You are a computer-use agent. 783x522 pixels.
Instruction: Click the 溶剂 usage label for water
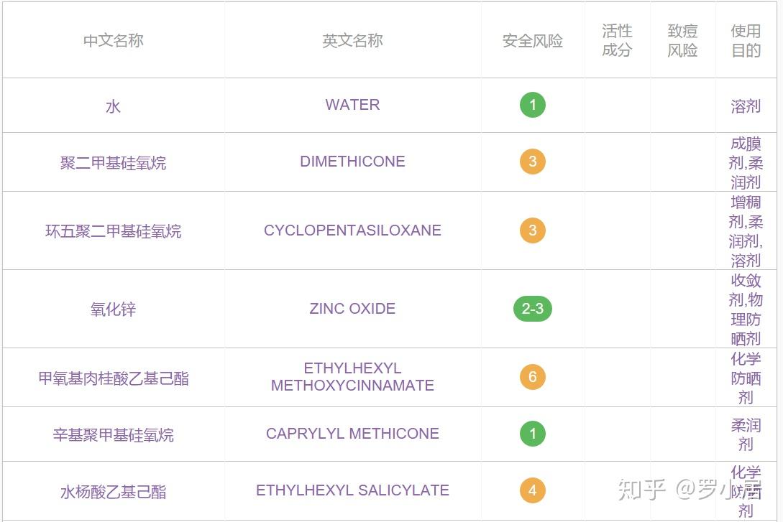point(746,106)
